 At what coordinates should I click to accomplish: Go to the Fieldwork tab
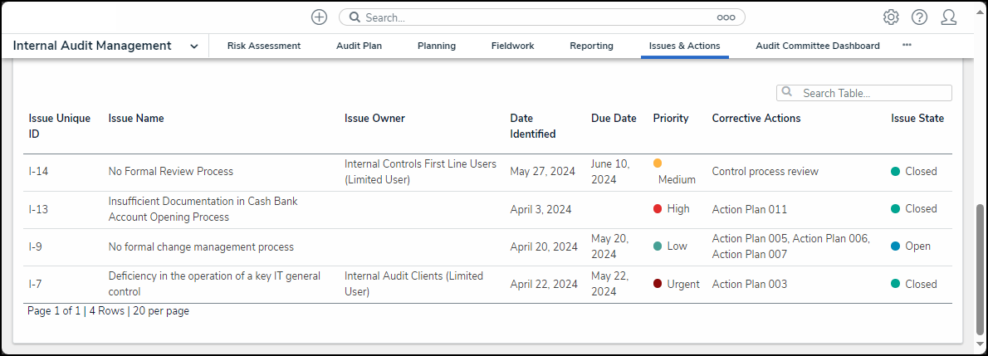click(x=512, y=46)
